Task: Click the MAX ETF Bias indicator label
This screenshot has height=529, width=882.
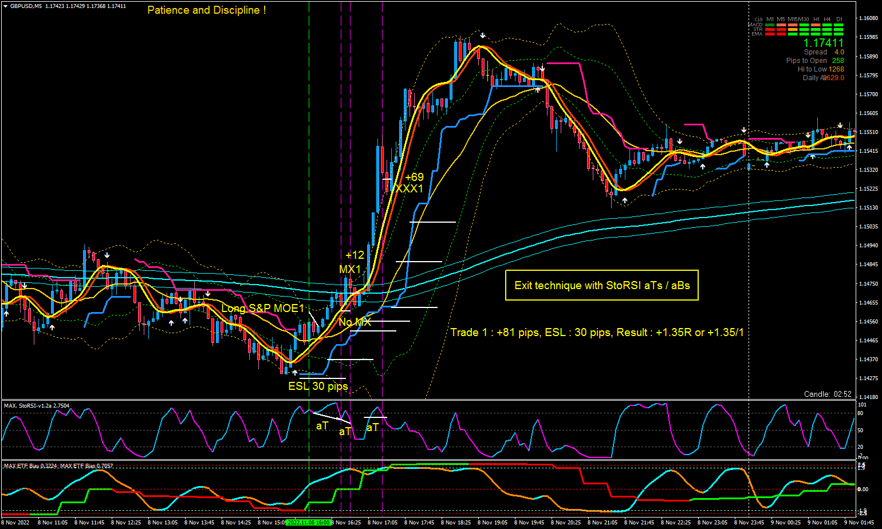Action: (x=58, y=466)
